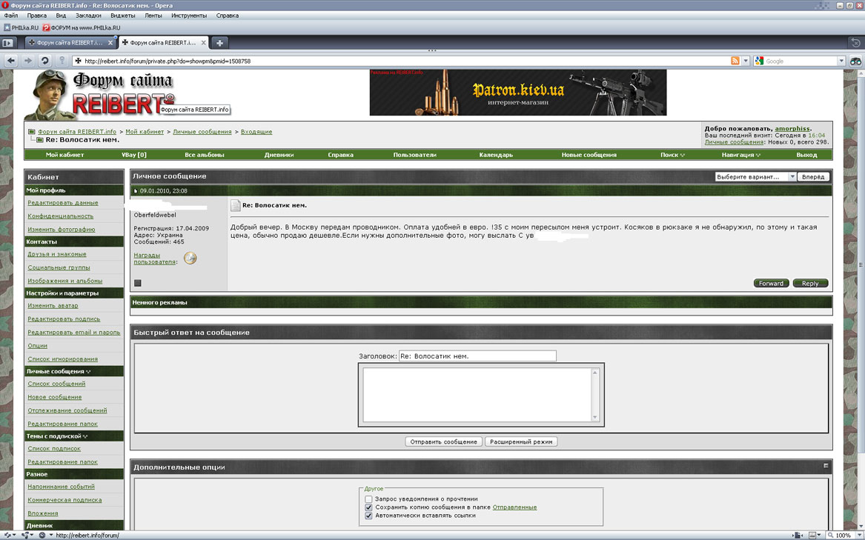Go forward with the Opera forward arrow
The height and width of the screenshot is (540, 865).
[x=27, y=61]
